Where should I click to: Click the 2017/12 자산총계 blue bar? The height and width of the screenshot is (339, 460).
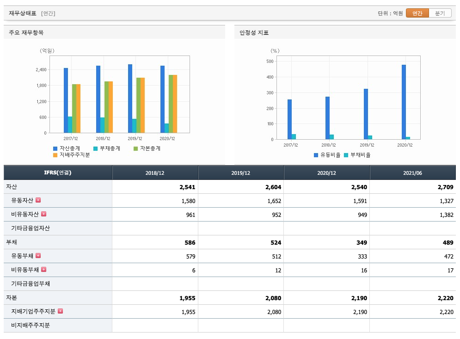(x=66, y=100)
